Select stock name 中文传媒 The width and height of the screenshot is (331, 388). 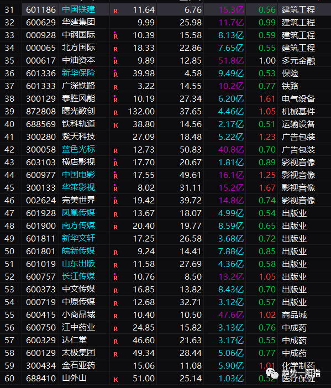[x=78, y=289]
